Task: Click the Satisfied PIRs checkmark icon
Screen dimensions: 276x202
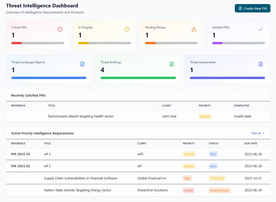Action: 261,29
